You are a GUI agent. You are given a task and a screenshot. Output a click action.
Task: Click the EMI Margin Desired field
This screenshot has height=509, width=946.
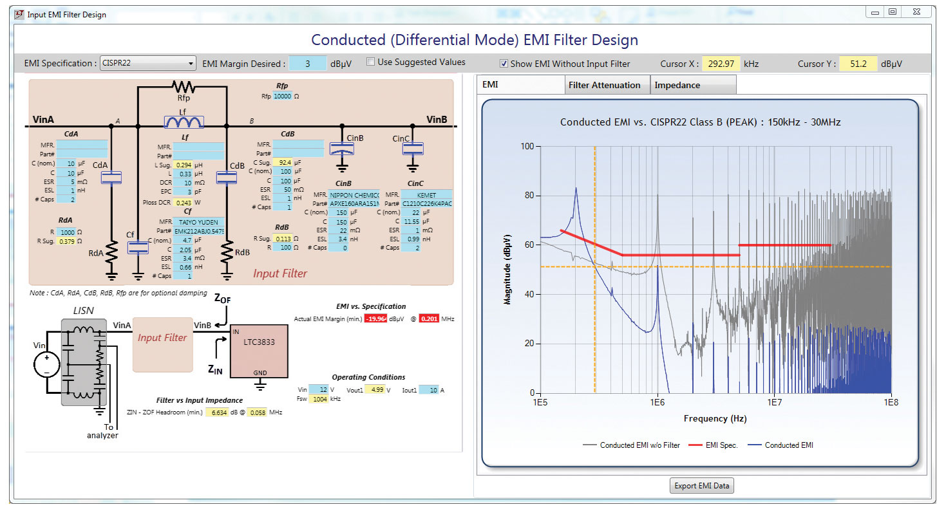(x=307, y=64)
